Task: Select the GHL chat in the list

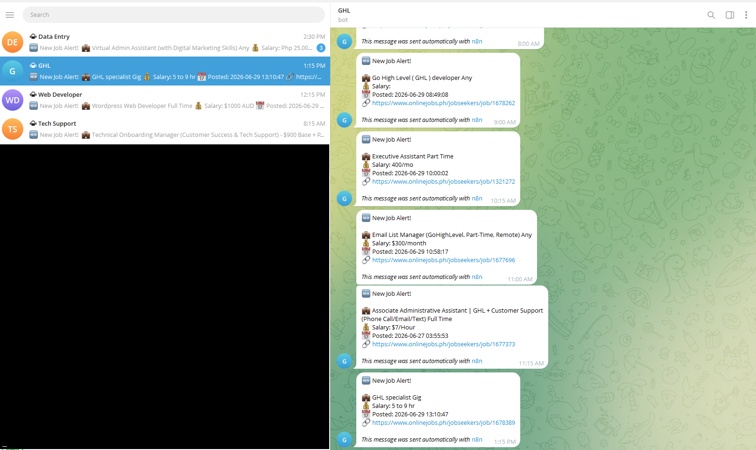Action: [165, 71]
